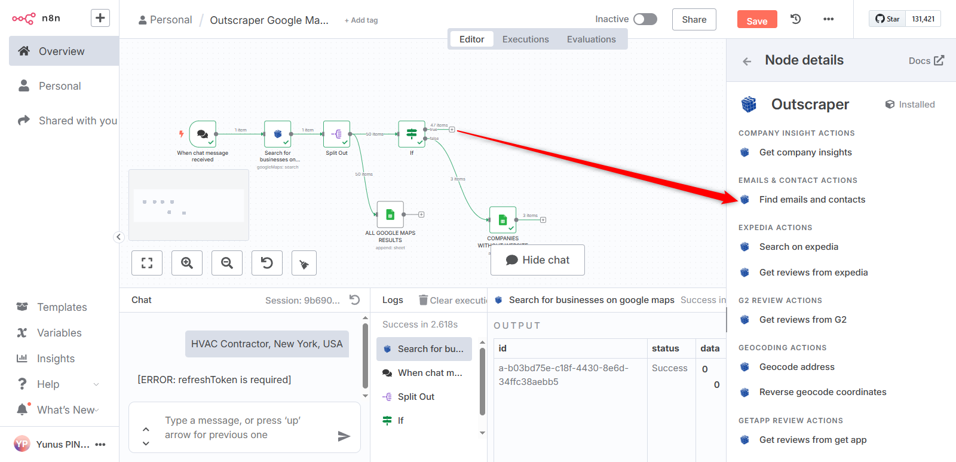Open Variables in the sidebar

click(x=60, y=333)
